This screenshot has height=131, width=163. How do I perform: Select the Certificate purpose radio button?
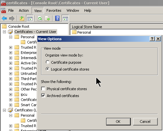(48, 62)
